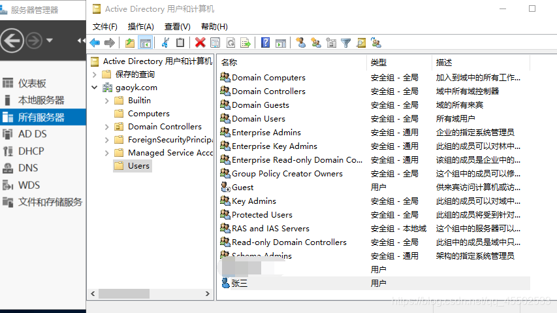Select 所有服务器 in Server Manager sidebar
The image size is (557, 313).
point(43,117)
